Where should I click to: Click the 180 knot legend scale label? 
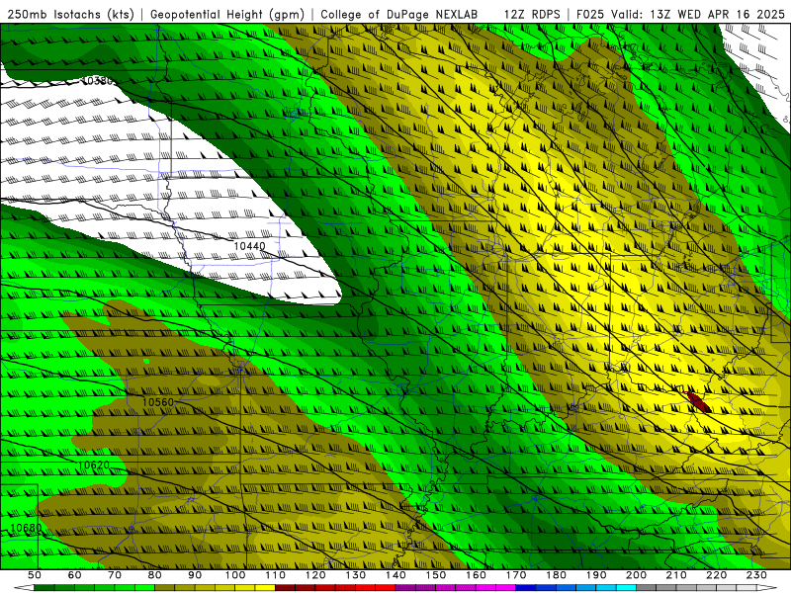pos(556,575)
